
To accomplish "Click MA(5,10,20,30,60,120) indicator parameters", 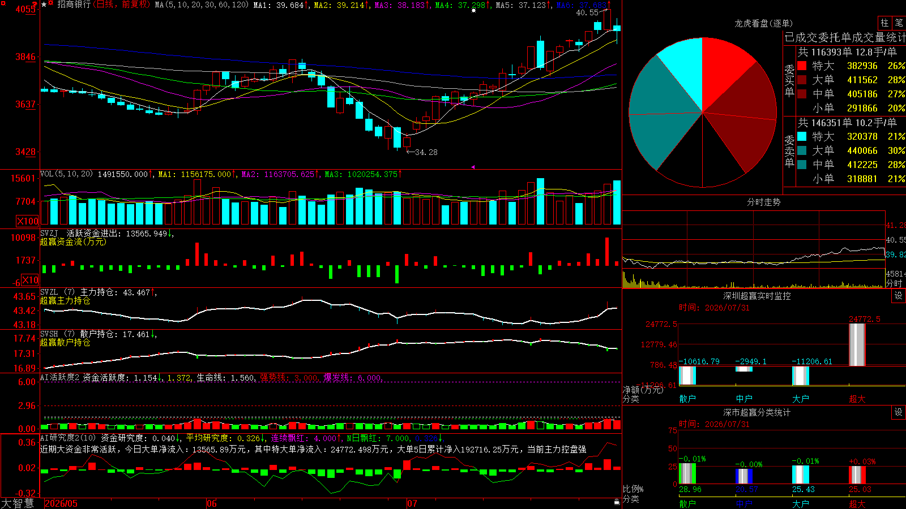I will [x=202, y=5].
